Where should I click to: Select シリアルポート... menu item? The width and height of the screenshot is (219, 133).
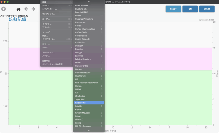(57, 9)
